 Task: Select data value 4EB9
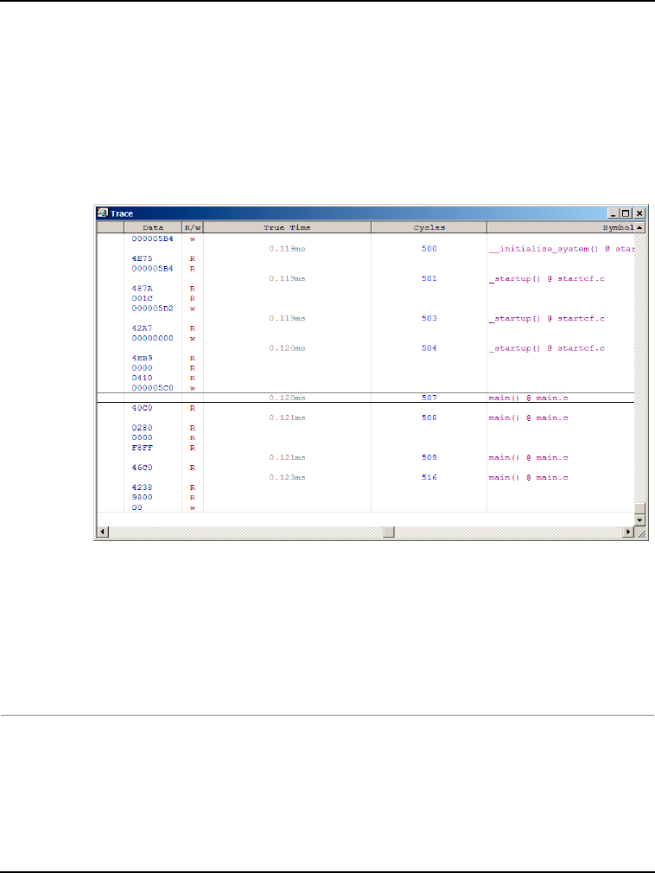[142, 358]
